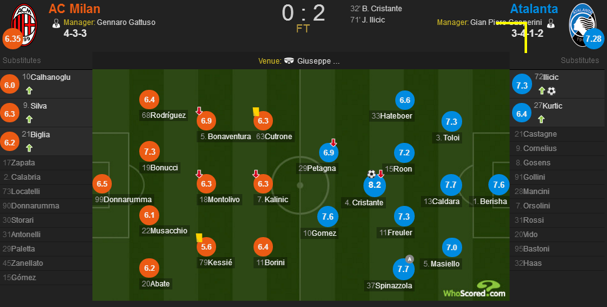Screen dimensions: 607x307
Task: Click the goal ball icon beside Ilicic
Action: (551, 91)
